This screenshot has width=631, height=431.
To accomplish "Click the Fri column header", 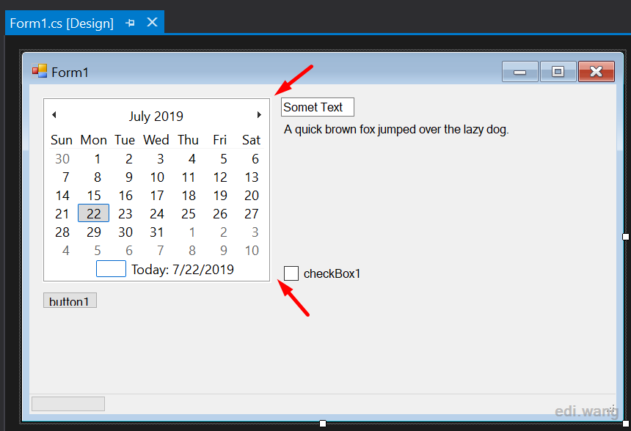I will (219, 140).
